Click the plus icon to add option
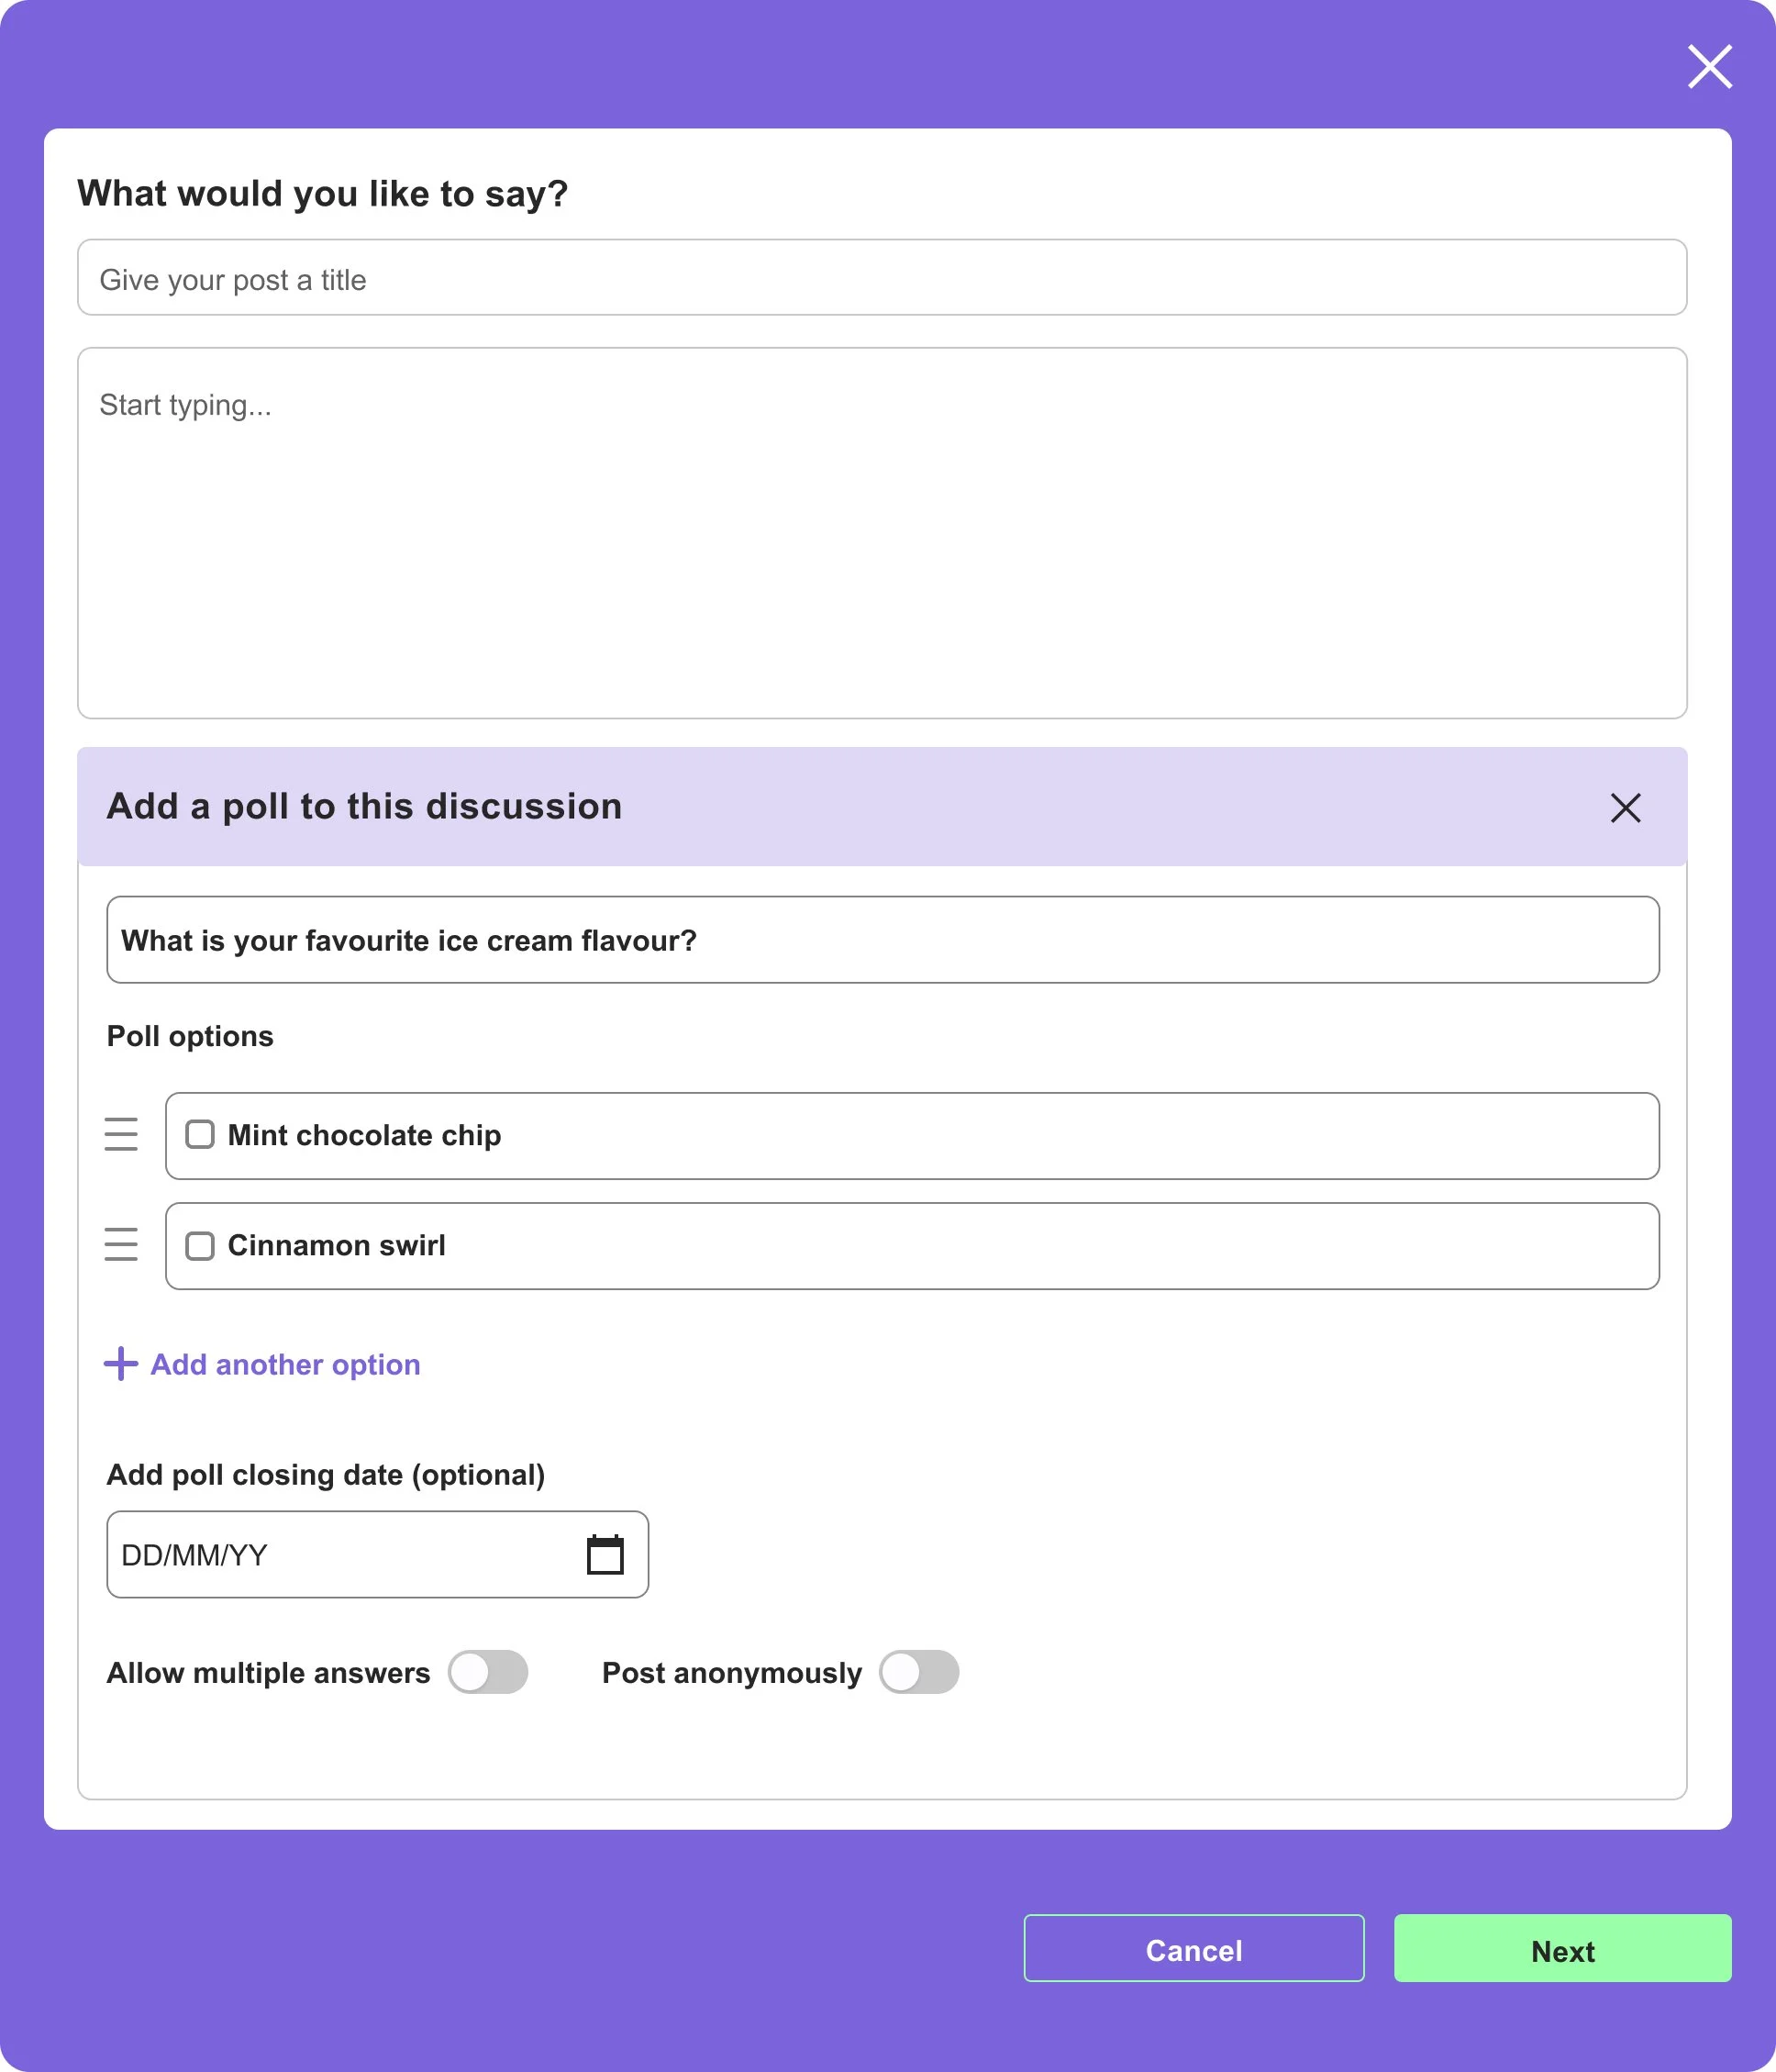 [121, 1363]
